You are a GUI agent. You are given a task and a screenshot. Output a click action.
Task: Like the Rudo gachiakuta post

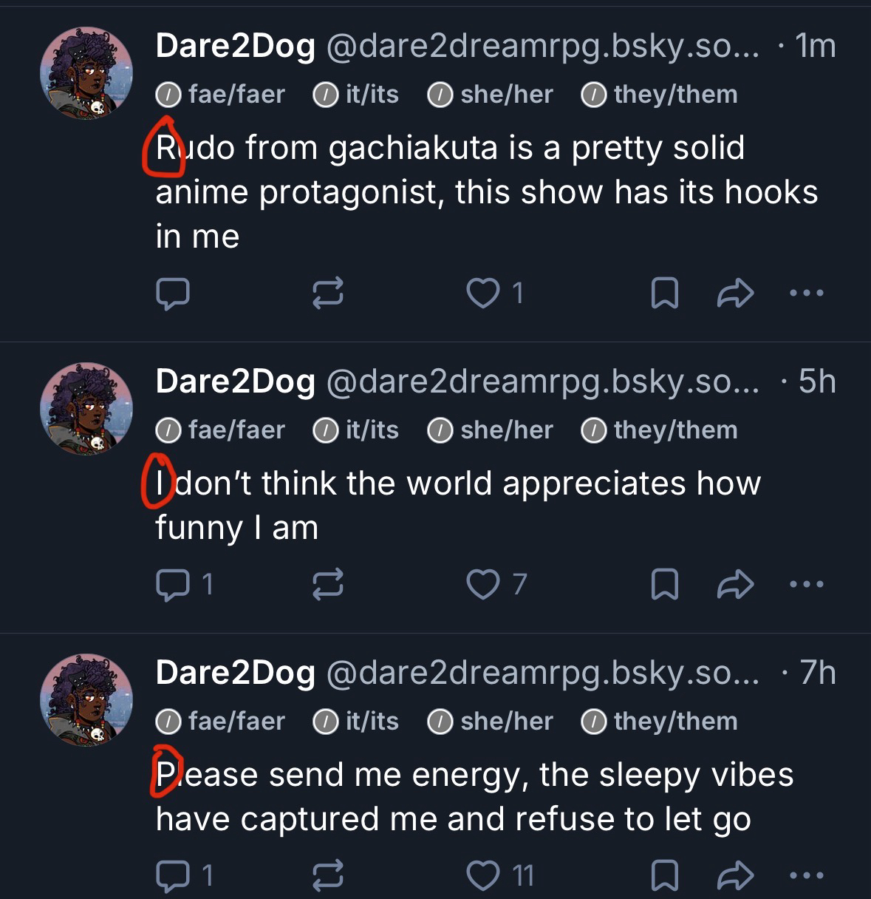(x=483, y=294)
